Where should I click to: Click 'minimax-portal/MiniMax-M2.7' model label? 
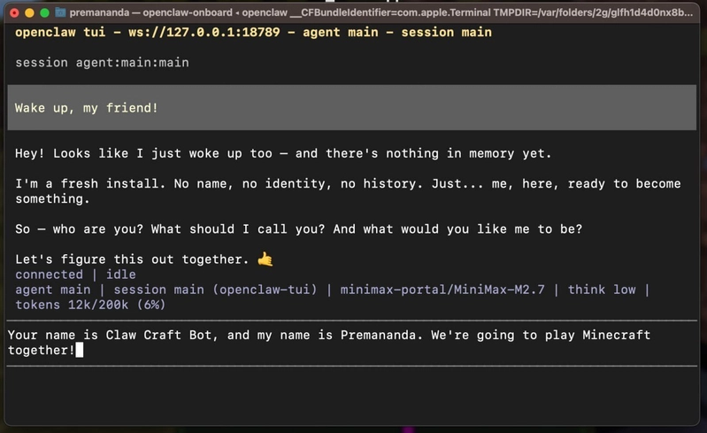[442, 290]
